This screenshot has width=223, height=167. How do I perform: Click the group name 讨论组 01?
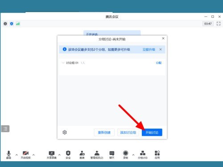pyautogui.click(x=72, y=63)
